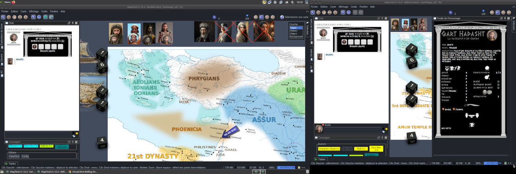The width and height of the screenshot is (516, 174).
Task: Click ClearDice utility button
Action: (14, 156)
